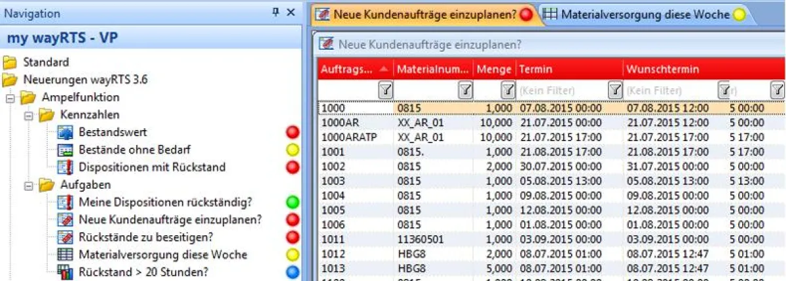Viewport: 786px width, 281px height.
Task: Click the red status light beside Bestandswert
Action: point(293,133)
